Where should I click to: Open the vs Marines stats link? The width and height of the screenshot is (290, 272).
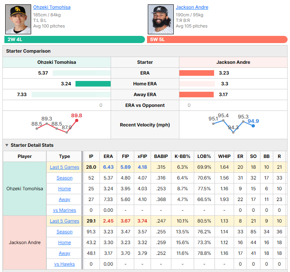click(65, 210)
